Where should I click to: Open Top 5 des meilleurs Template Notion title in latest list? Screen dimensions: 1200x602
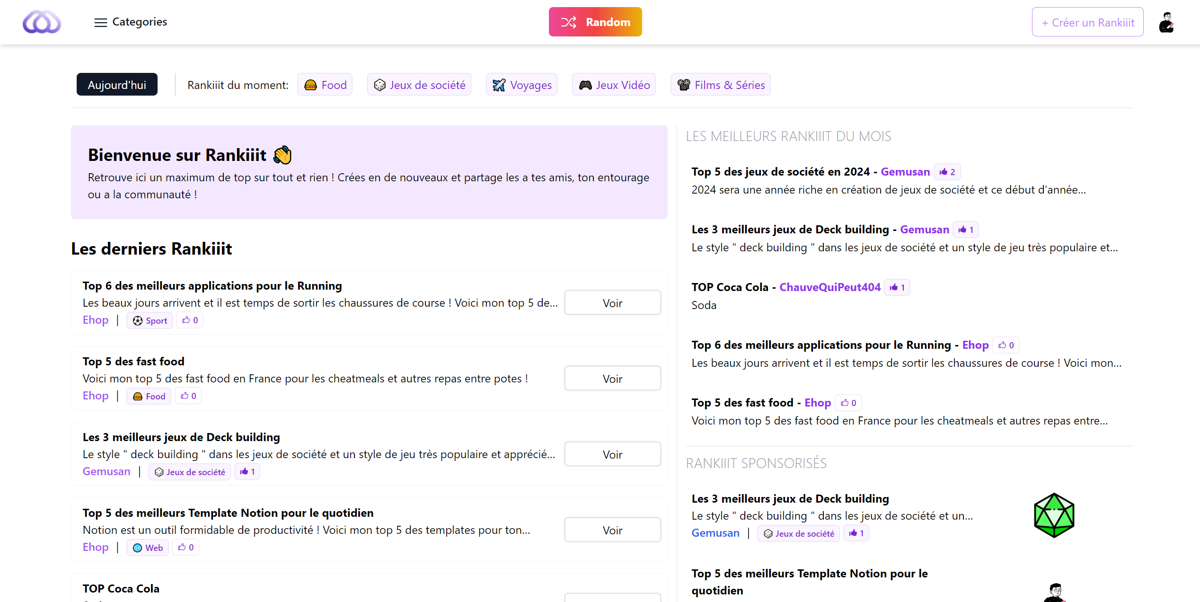pyautogui.click(x=228, y=513)
